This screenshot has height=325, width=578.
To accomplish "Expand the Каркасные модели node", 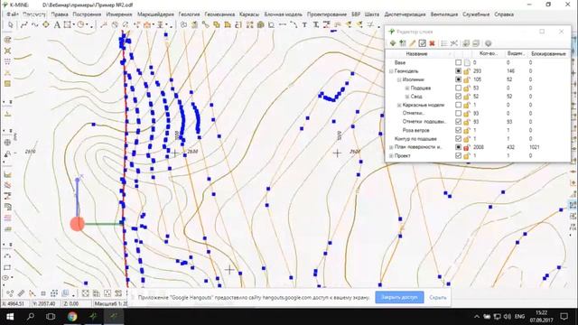I will [x=399, y=105].
